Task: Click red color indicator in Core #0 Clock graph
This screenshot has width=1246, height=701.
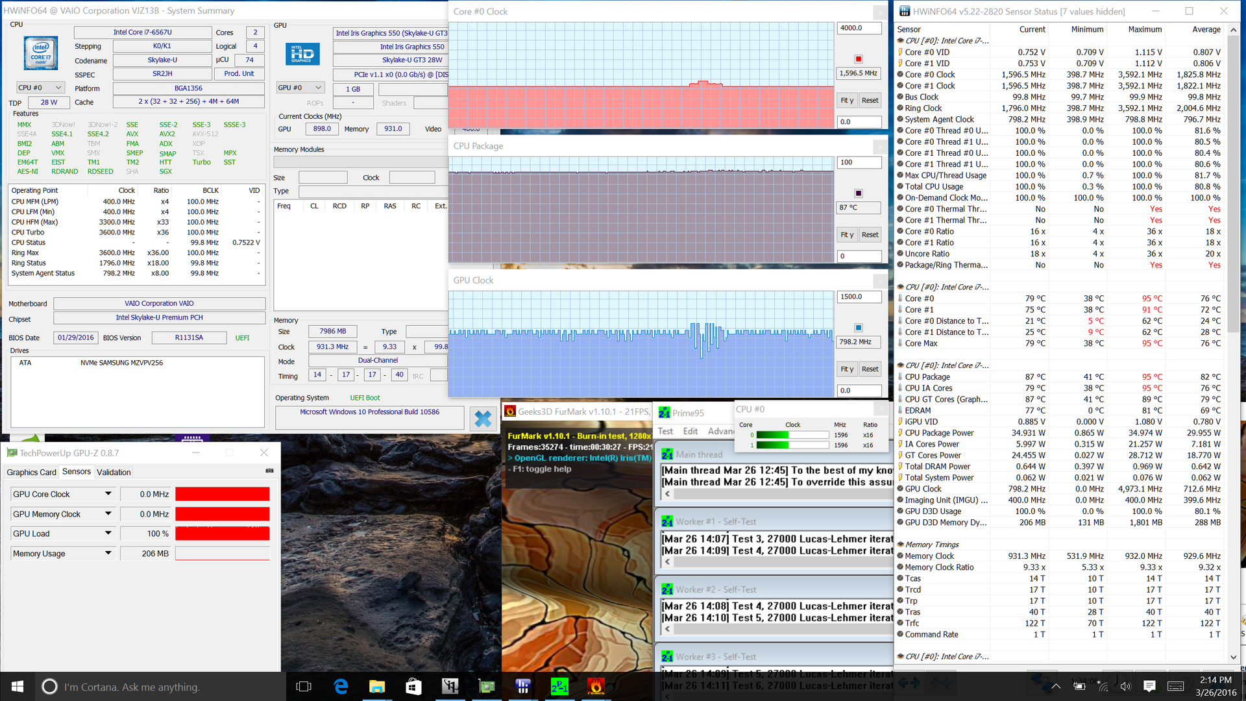Action: pos(858,59)
